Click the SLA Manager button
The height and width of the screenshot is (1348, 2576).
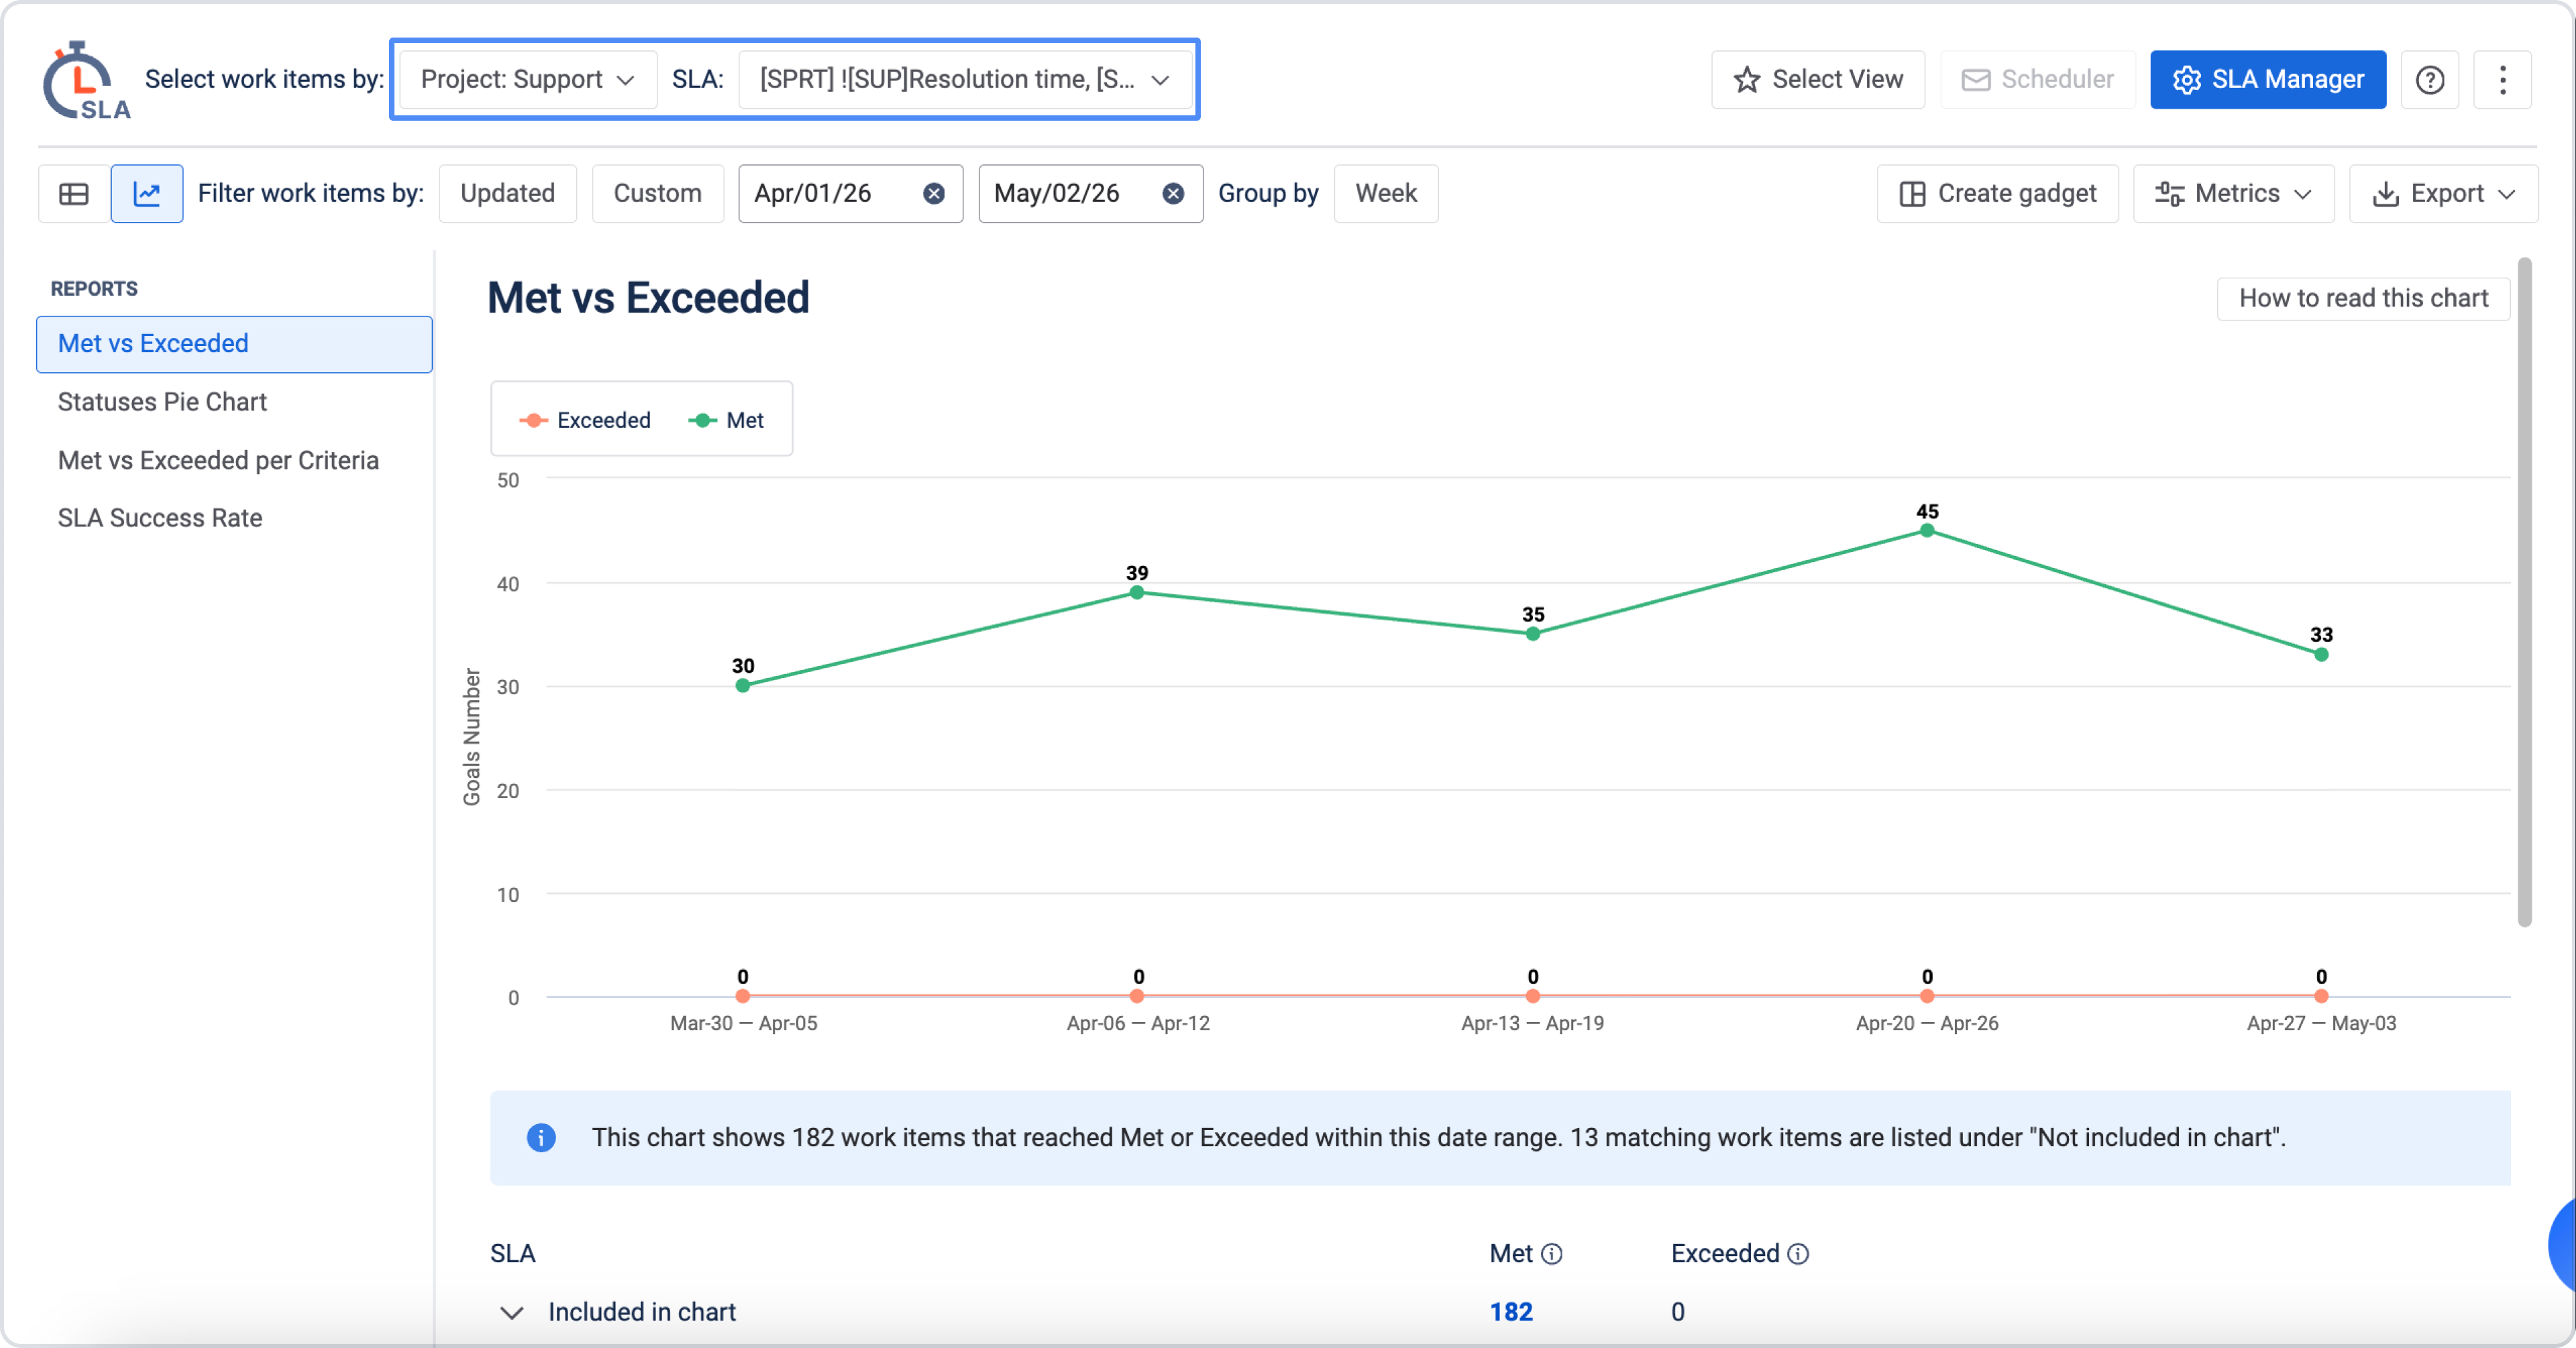[2268, 80]
